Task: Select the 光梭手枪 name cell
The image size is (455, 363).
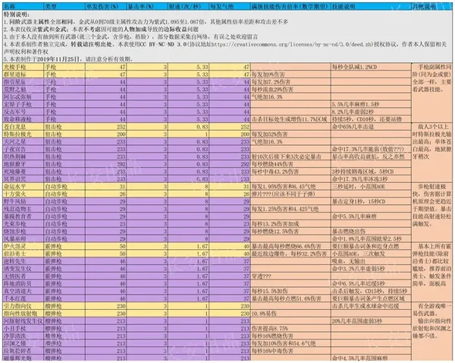Action: tap(23, 67)
